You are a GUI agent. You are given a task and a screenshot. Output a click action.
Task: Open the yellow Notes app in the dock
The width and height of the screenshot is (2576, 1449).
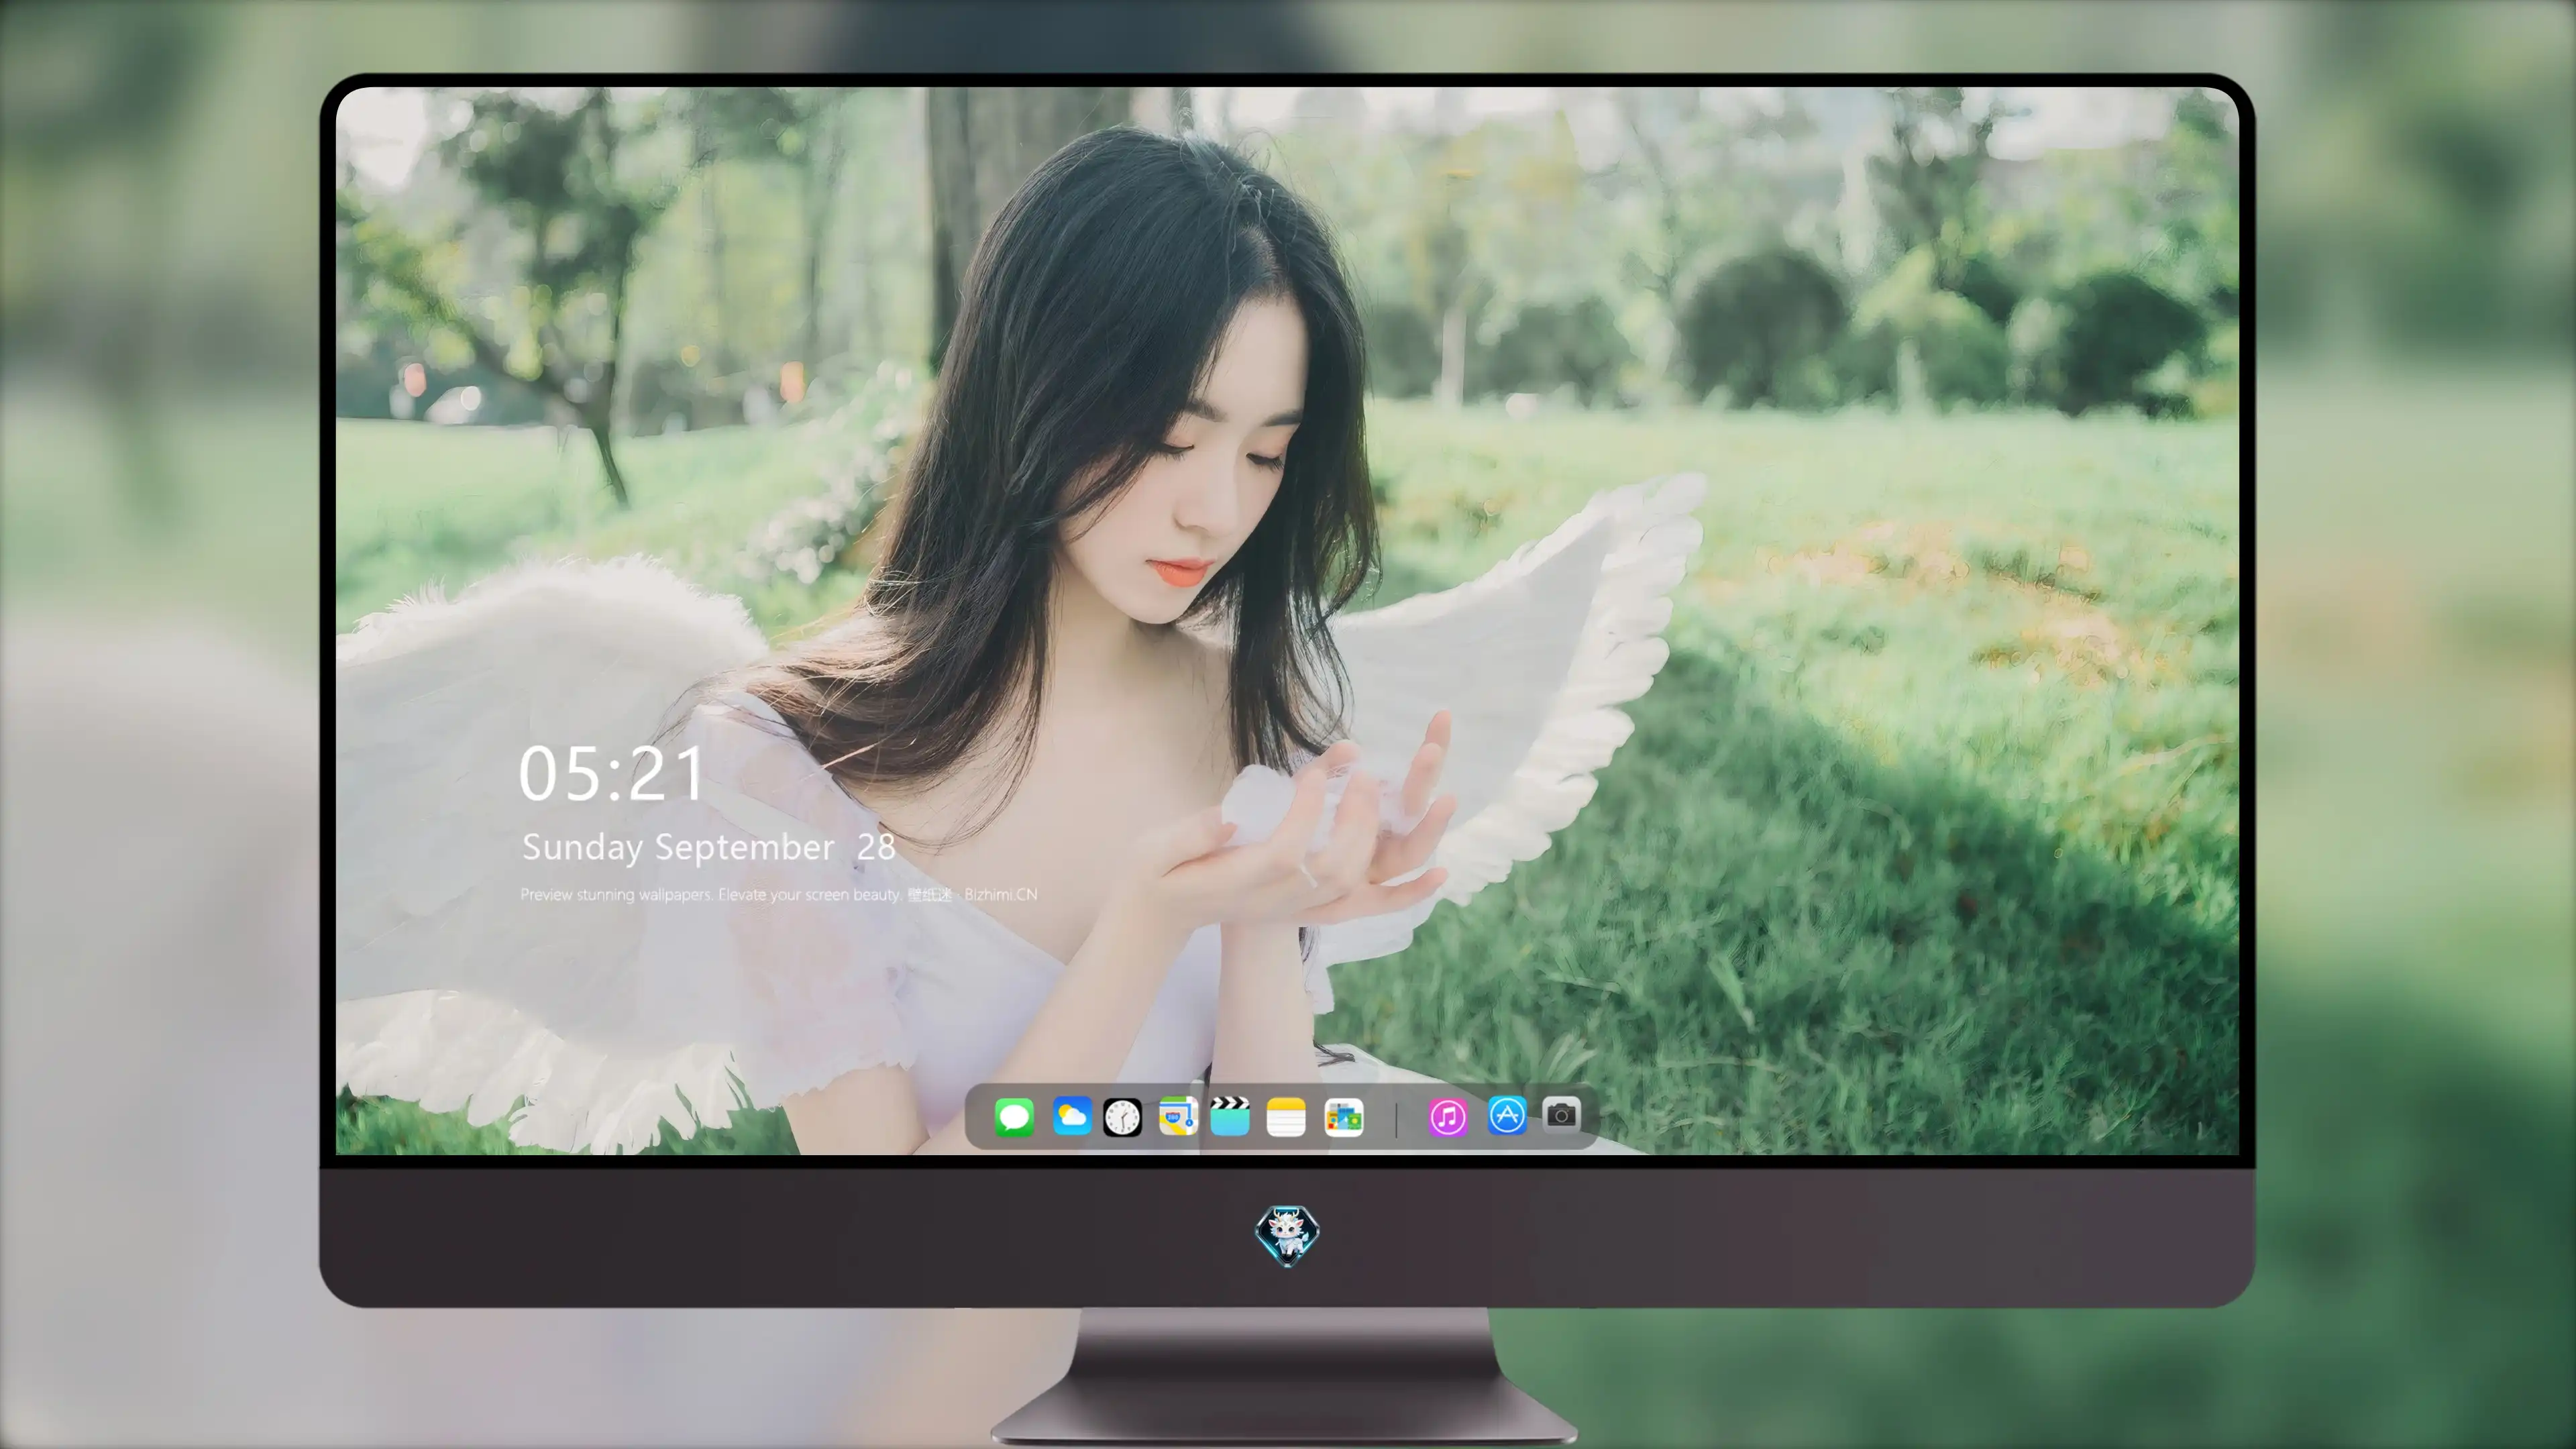click(1286, 1117)
